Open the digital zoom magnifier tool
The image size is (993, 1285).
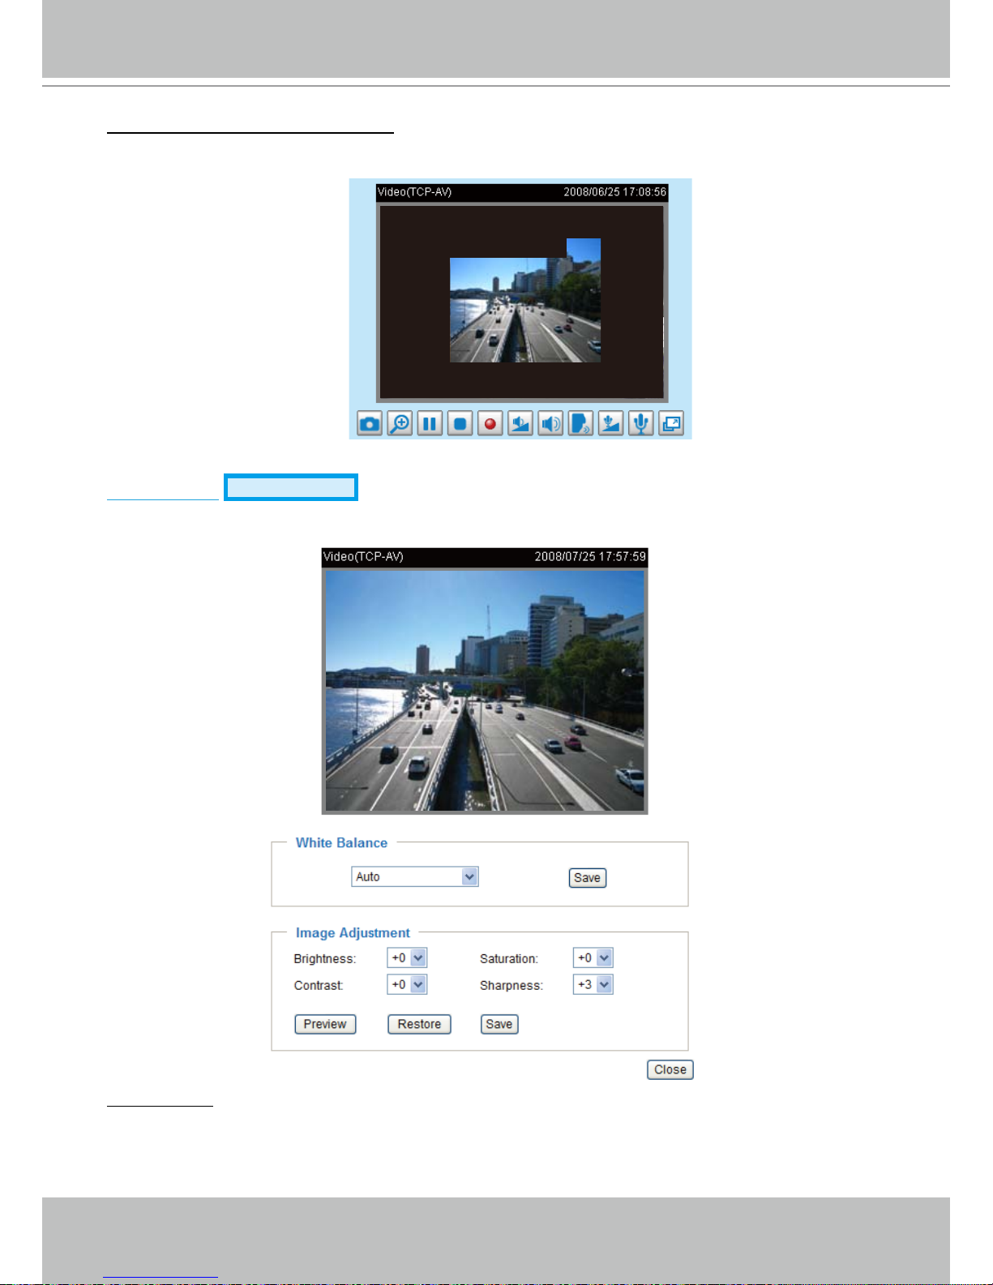tap(400, 423)
